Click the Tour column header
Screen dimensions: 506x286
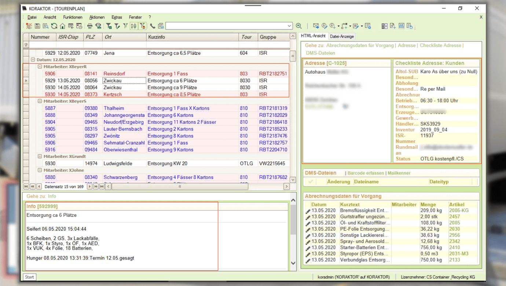coord(246,37)
